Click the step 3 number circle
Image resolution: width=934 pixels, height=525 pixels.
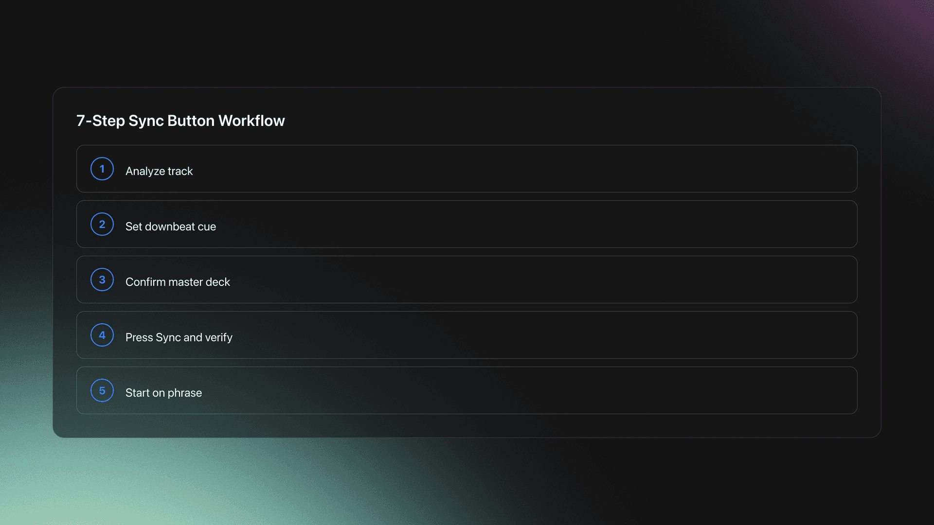click(102, 280)
